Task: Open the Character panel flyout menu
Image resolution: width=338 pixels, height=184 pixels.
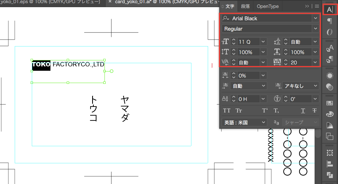Action: click(x=317, y=6)
